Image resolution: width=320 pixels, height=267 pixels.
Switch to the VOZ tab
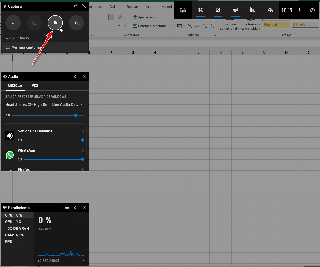(35, 86)
